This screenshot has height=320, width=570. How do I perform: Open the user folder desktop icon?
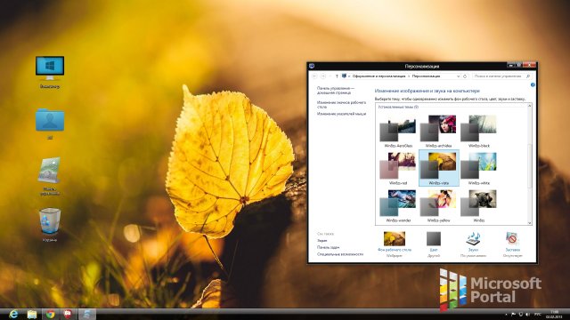point(50,124)
